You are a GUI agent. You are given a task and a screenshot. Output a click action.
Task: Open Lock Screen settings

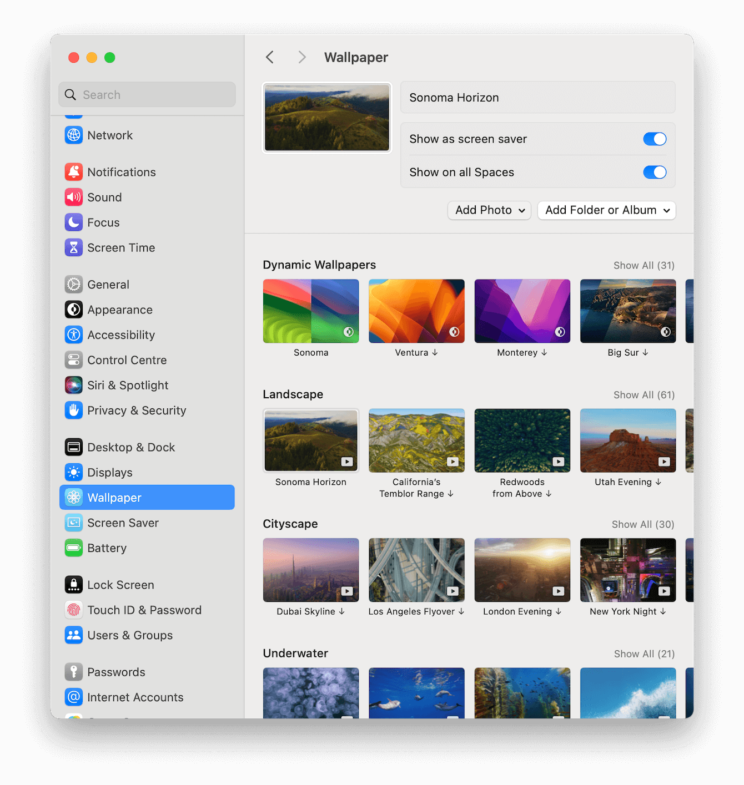(120, 585)
